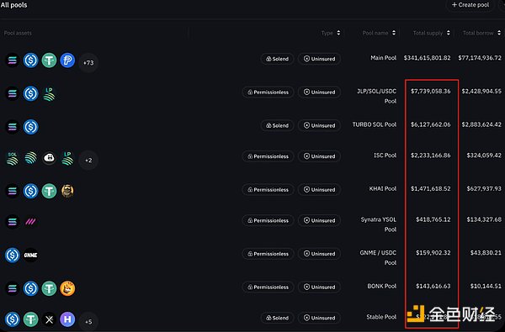Sort pools by Total borrow column
This screenshot has height=332, width=505.
(x=481, y=33)
